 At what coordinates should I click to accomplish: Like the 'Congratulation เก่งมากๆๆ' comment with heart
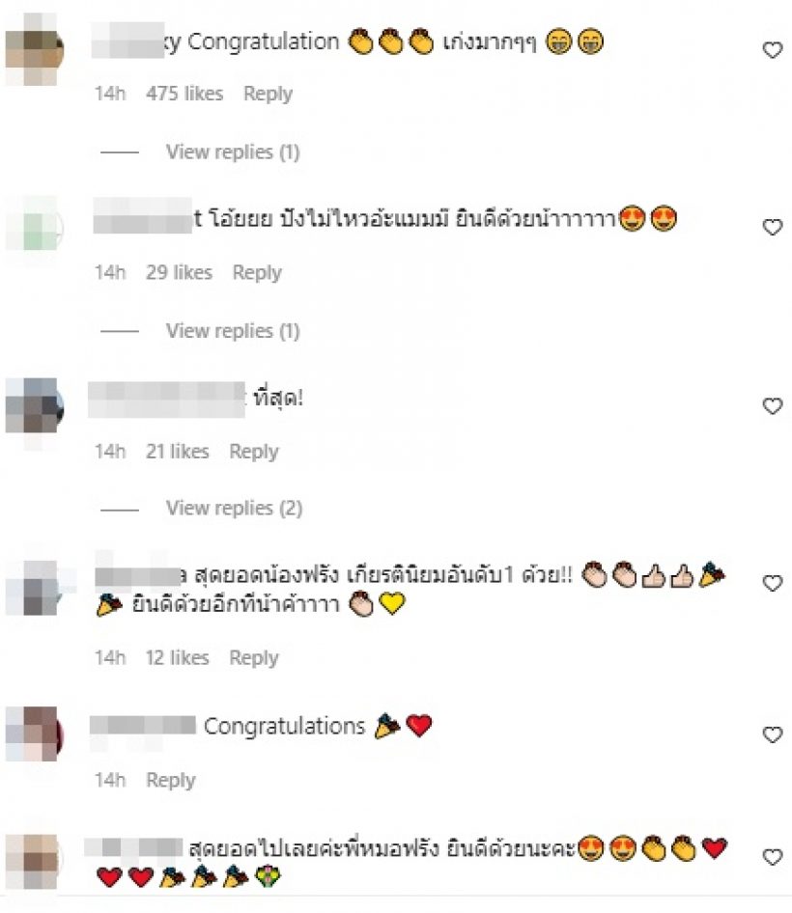pos(772,50)
